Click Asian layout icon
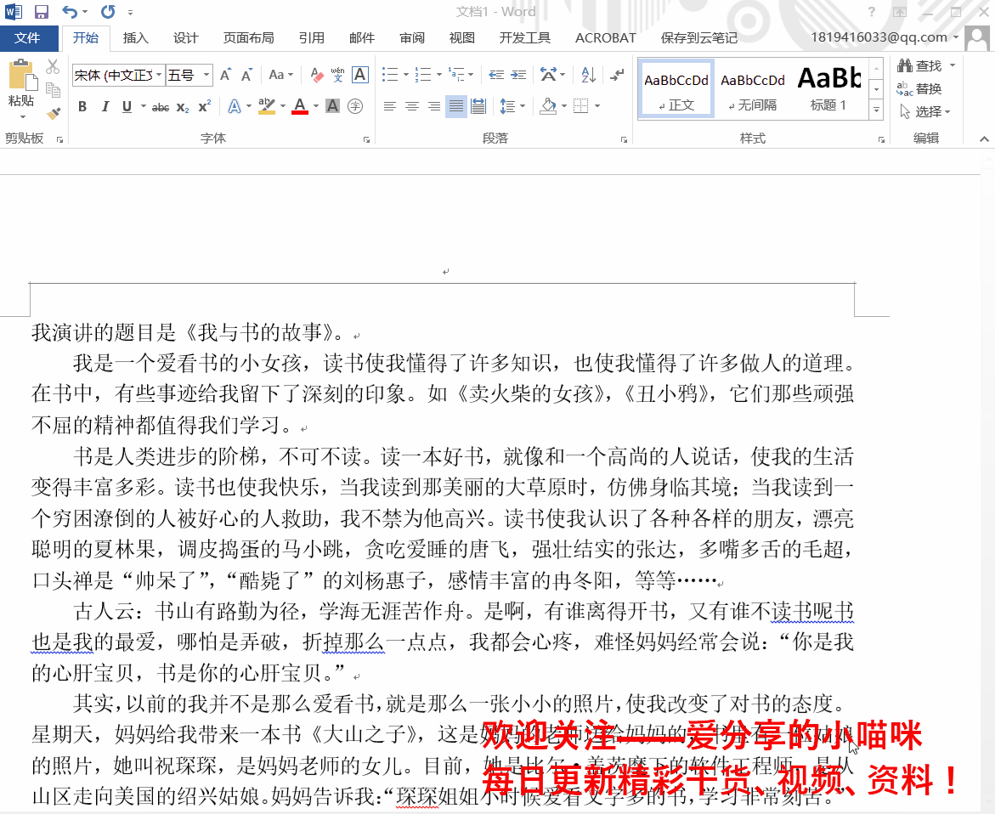Viewport: 995px width, 814px height. pyautogui.click(x=548, y=75)
